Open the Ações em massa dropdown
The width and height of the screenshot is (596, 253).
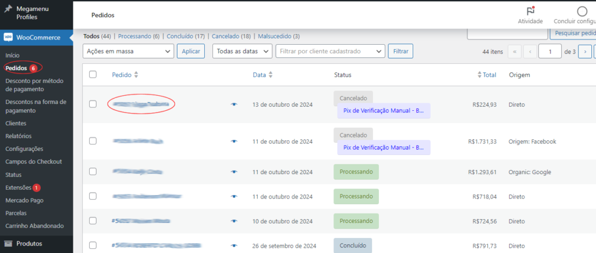(128, 51)
